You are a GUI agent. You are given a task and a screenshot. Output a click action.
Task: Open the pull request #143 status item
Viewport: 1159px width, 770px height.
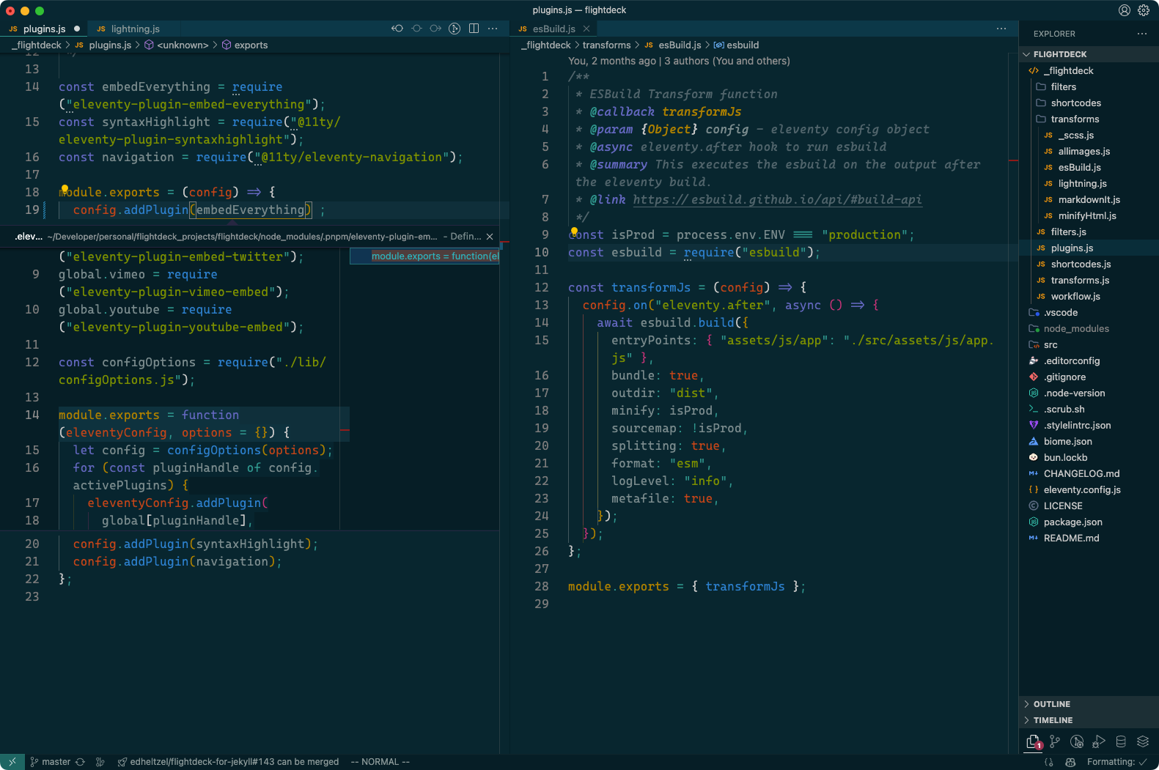coord(229,762)
